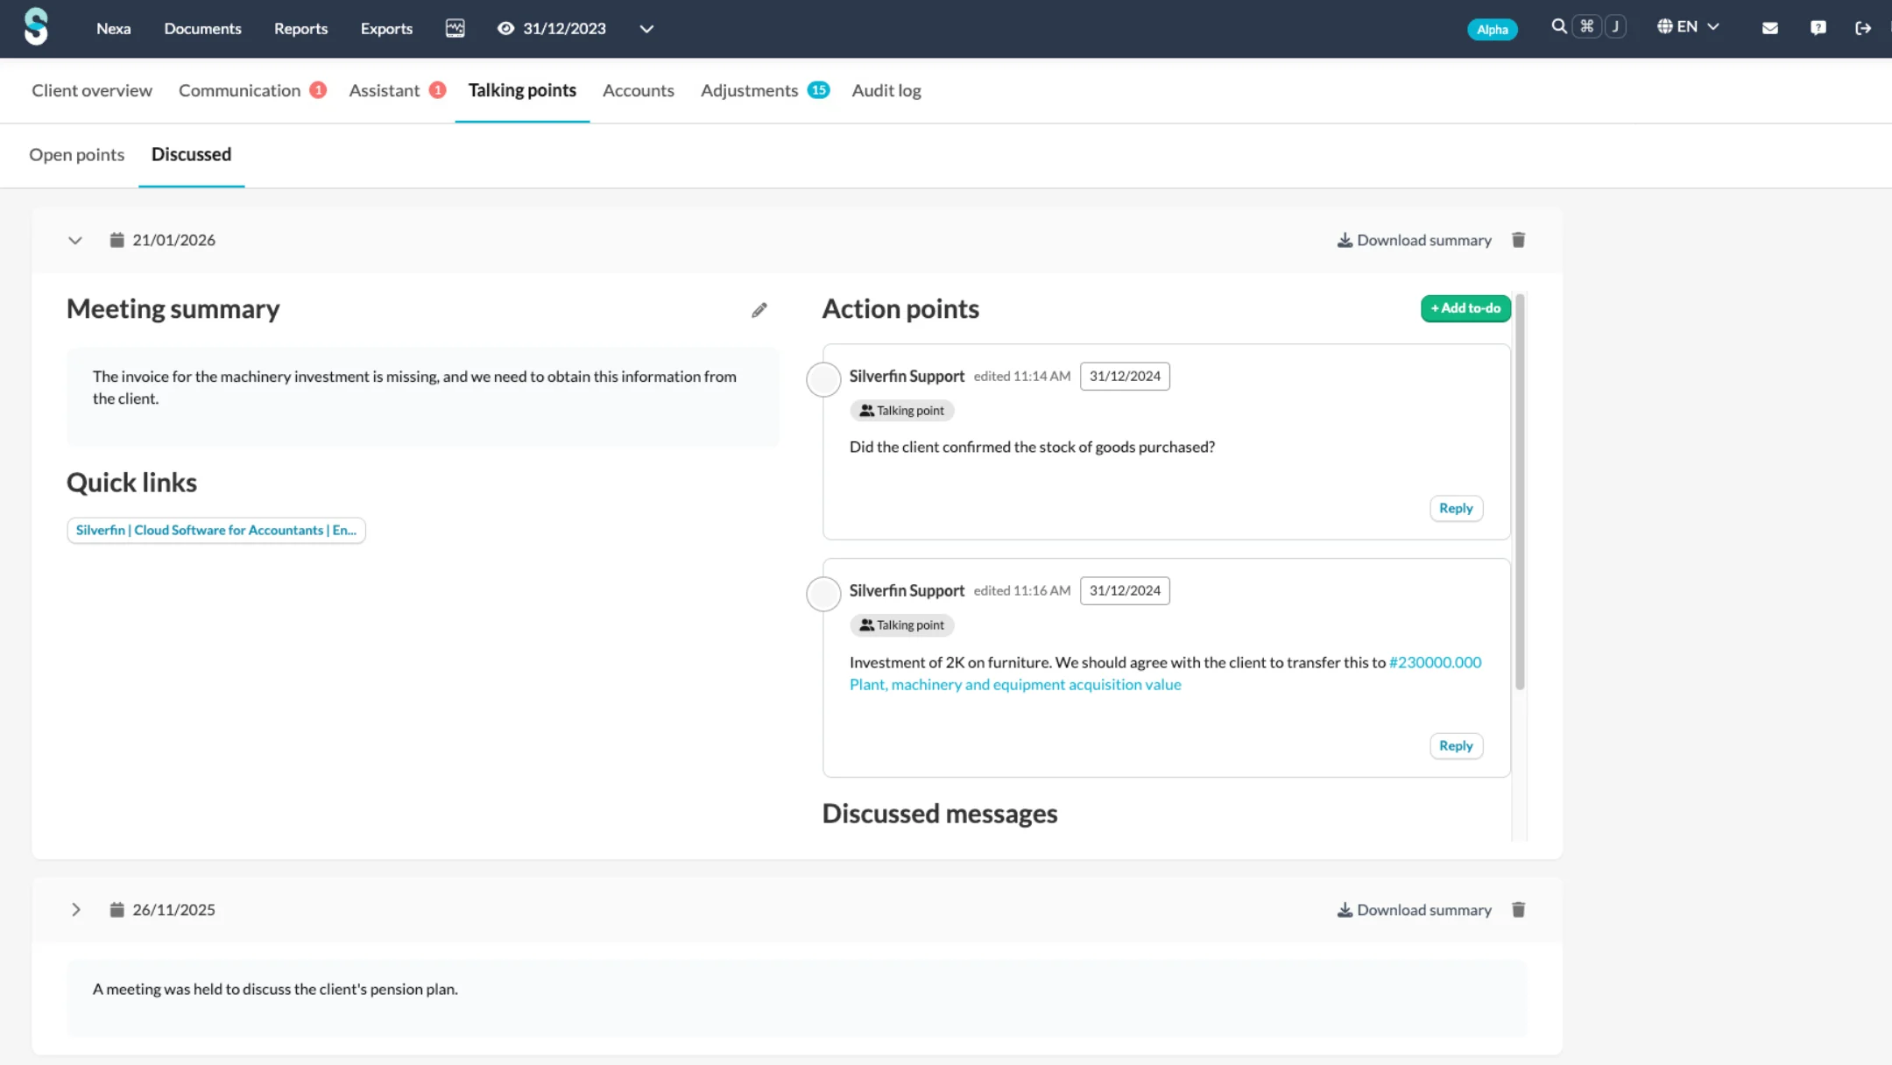Image resolution: width=1892 pixels, height=1065 pixels.
Task: Expand the 26/11/2025 meeting section
Action: 75,910
